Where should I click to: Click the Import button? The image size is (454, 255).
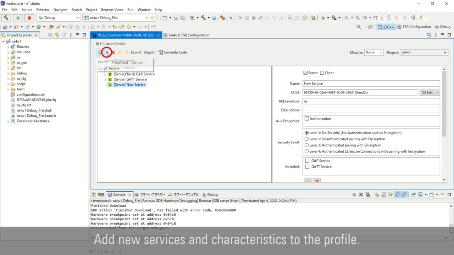149,52
